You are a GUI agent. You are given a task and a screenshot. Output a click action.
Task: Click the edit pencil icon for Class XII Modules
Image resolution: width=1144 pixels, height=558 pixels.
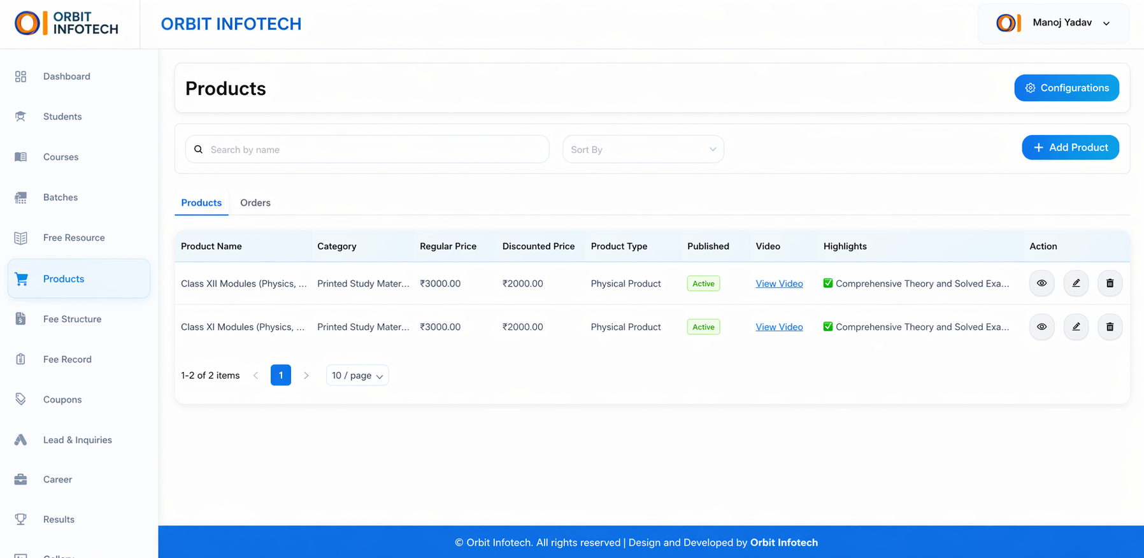(1076, 283)
